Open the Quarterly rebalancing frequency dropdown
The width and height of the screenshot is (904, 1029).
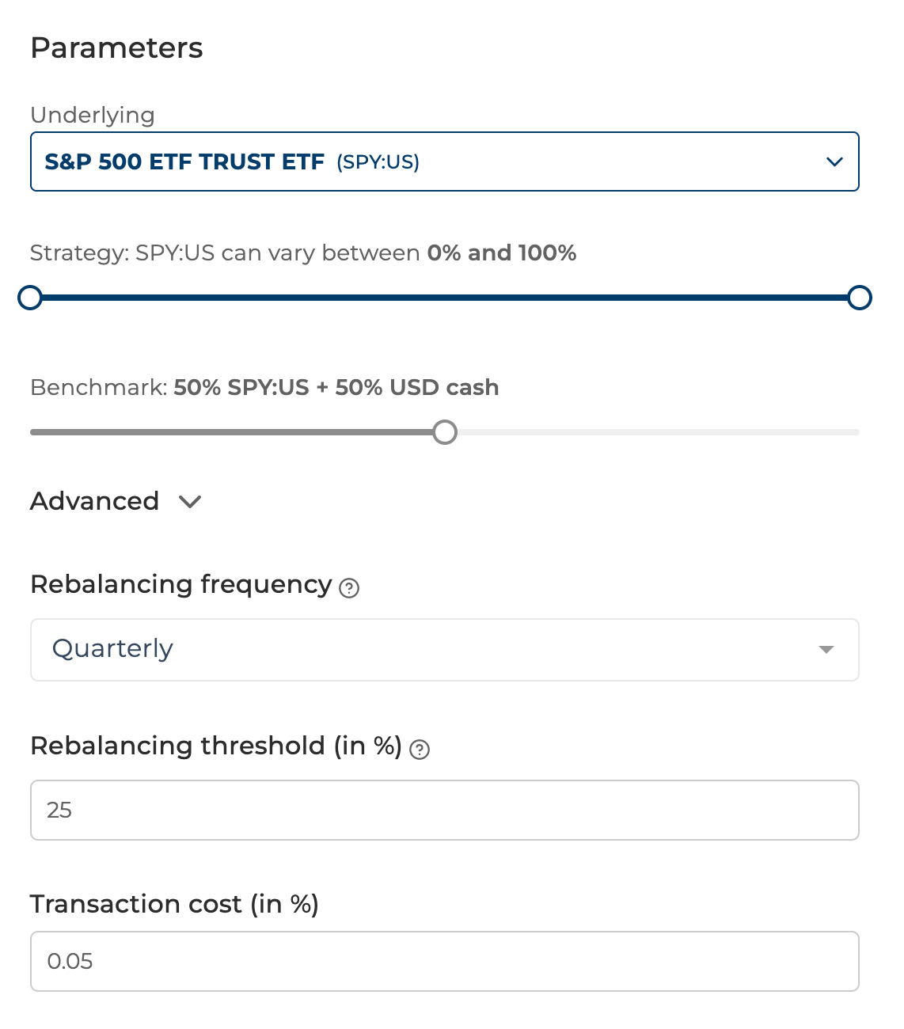click(x=445, y=650)
